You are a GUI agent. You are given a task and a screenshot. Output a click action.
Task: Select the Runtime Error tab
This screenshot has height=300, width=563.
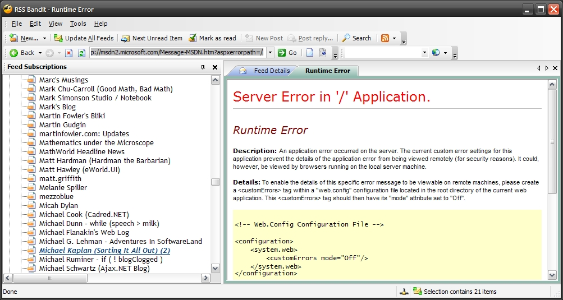(x=327, y=71)
